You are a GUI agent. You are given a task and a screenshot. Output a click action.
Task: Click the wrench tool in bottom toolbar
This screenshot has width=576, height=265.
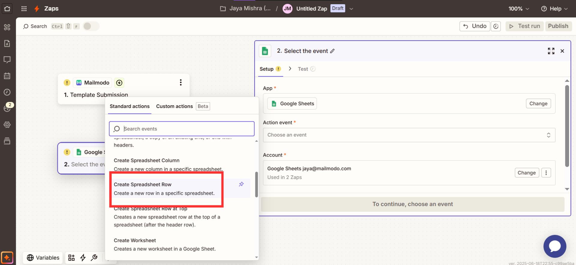click(x=94, y=258)
